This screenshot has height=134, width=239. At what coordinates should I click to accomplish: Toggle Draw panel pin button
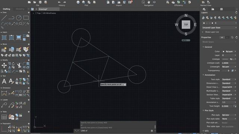pyautogui.click(x=29, y=13)
